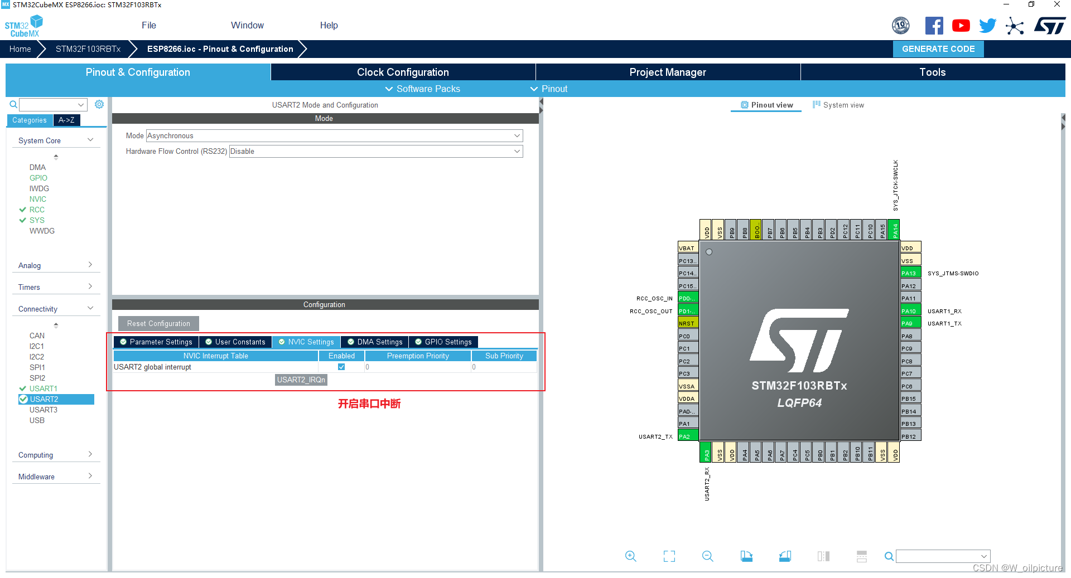The width and height of the screenshot is (1071, 578).
Task: Switch to Clock Configuration tab
Action: (x=403, y=72)
